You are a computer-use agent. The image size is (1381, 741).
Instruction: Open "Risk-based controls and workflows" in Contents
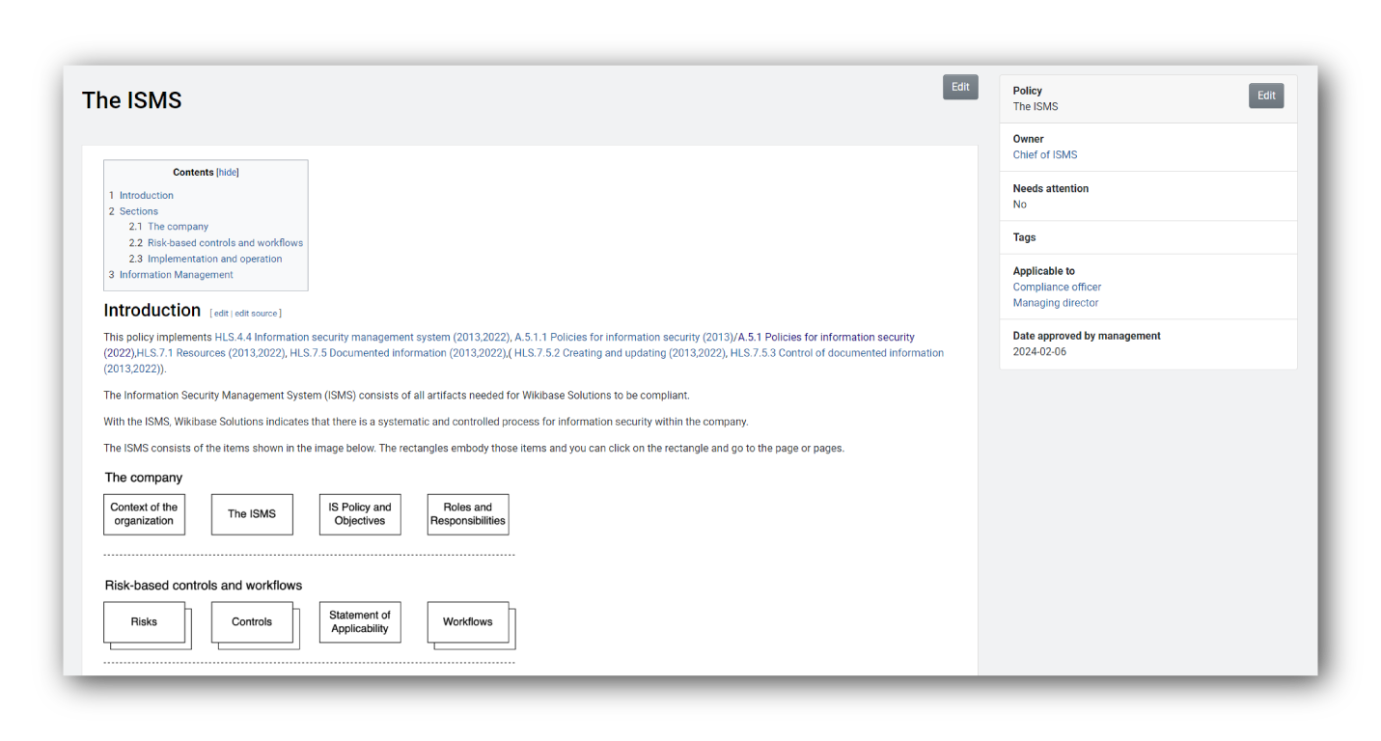pyautogui.click(x=225, y=242)
